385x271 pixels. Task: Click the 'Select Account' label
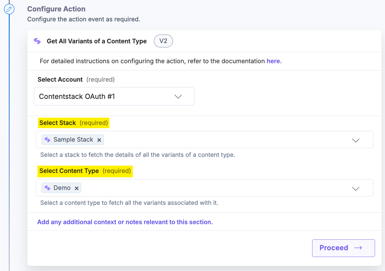tap(60, 80)
